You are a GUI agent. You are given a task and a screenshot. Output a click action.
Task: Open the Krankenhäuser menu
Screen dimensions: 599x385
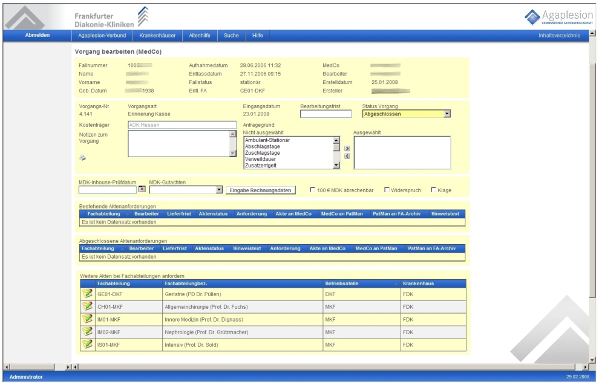[157, 36]
